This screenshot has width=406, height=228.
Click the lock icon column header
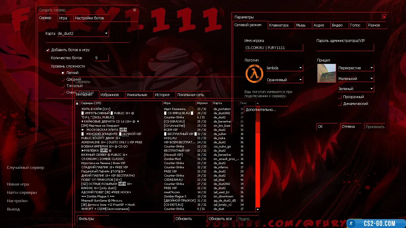[77, 103]
